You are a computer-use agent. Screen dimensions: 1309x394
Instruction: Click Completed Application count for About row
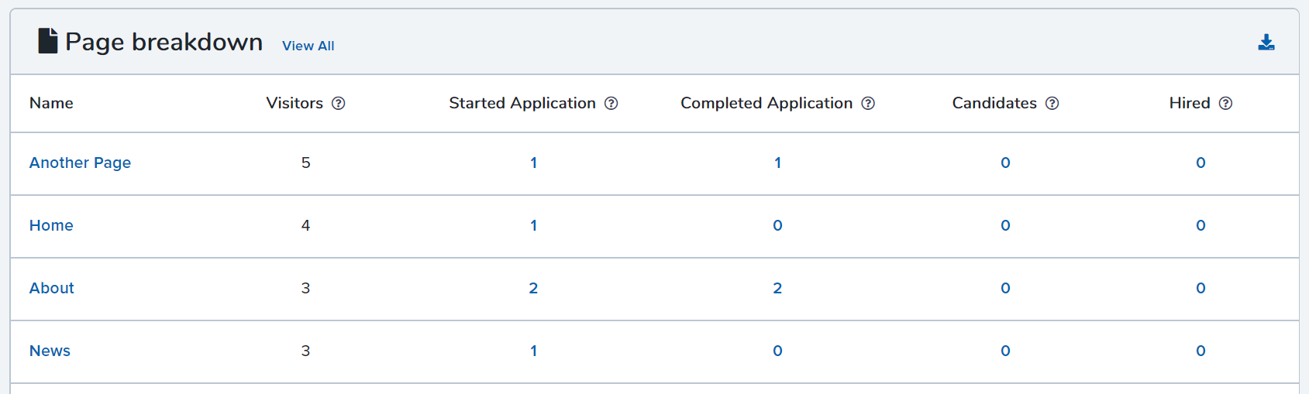(x=777, y=288)
